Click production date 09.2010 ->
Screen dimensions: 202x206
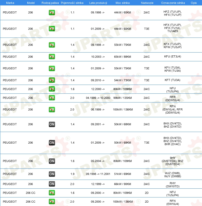(98, 80)
